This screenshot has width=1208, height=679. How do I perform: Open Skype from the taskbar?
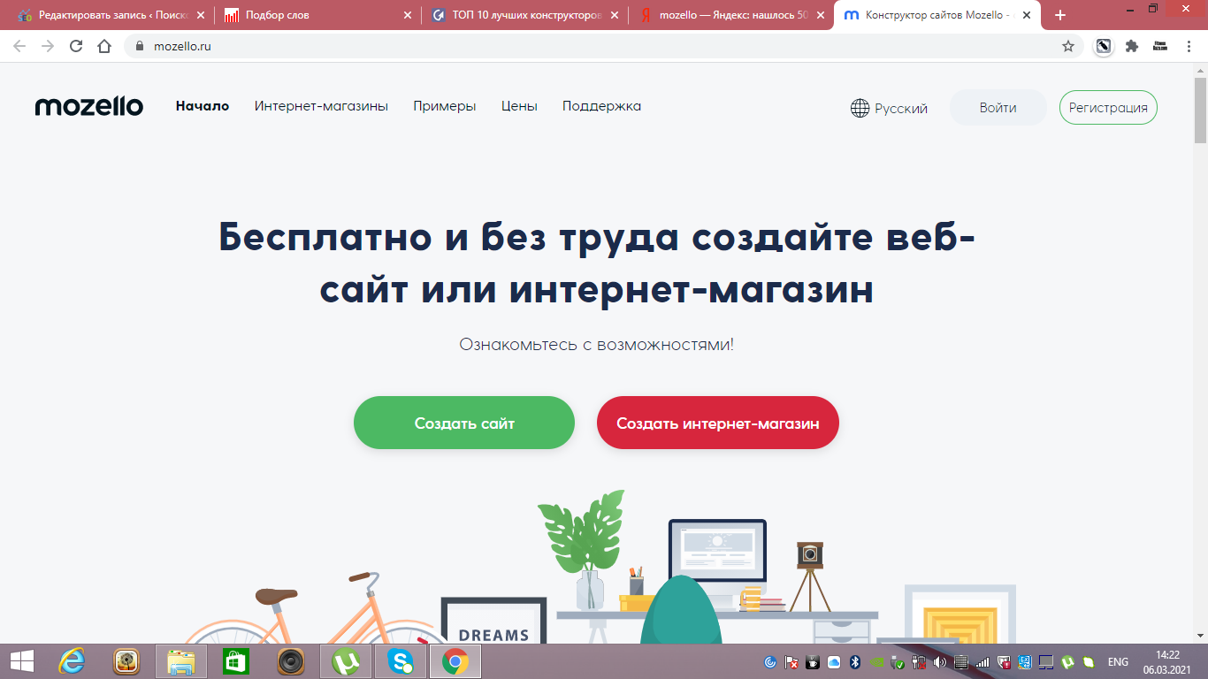point(401,661)
